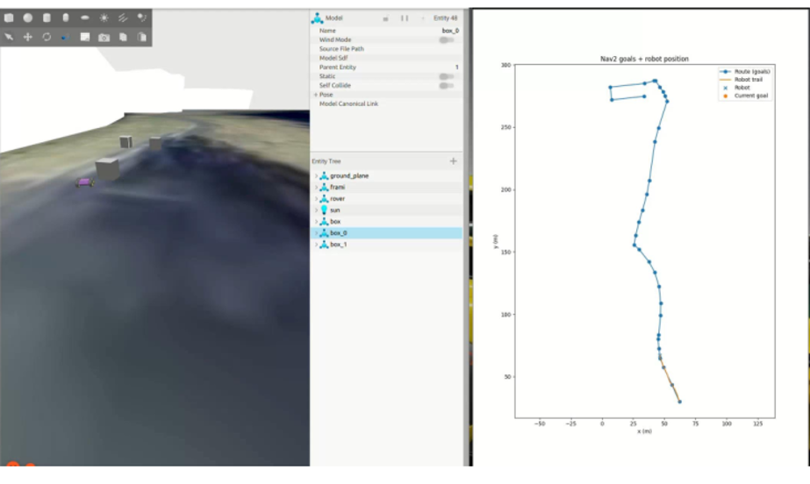The height and width of the screenshot is (484, 810).
Task: Add a directional light from the toolbar
Action: pos(123,18)
